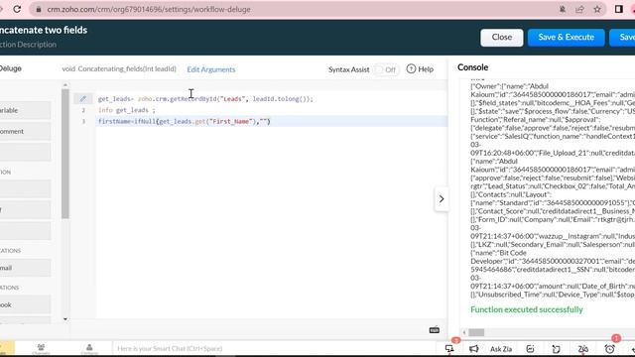The width and height of the screenshot is (635, 357).
Task: Click the Function Description text under the title
Action: pyautogui.click(x=28, y=45)
